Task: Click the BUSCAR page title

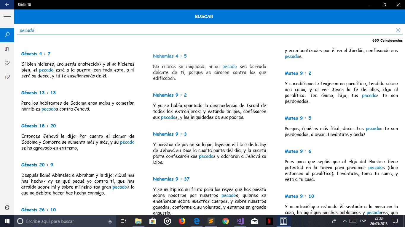Action: click(x=204, y=17)
